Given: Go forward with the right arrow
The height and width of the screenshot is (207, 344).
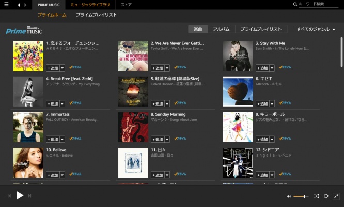Looking at the screenshot, I should tap(26, 5).
